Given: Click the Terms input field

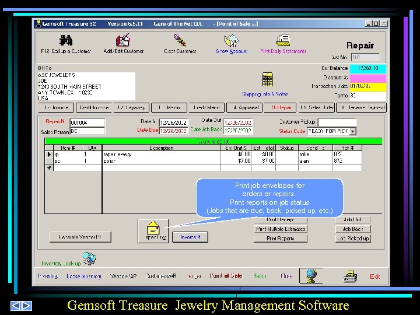Looking at the screenshot, I should tap(368, 96).
